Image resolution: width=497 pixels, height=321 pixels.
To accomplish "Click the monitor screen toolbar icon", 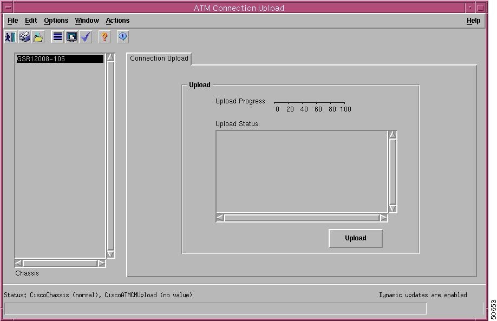I will point(71,37).
